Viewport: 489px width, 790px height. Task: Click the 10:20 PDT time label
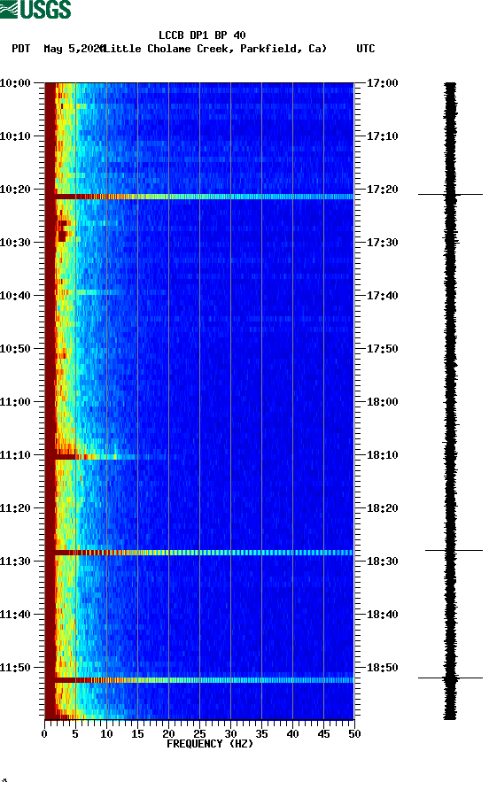point(16,190)
